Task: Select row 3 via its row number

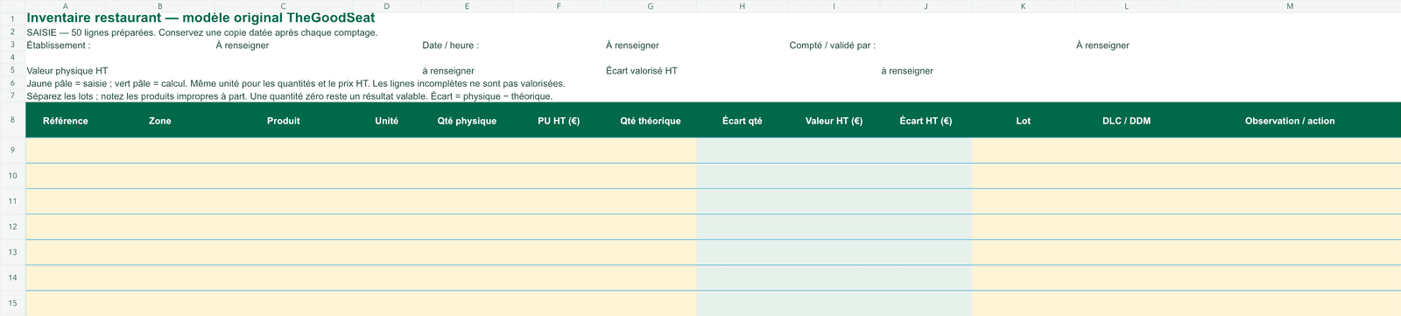Action: pyautogui.click(x=12, y=45)
